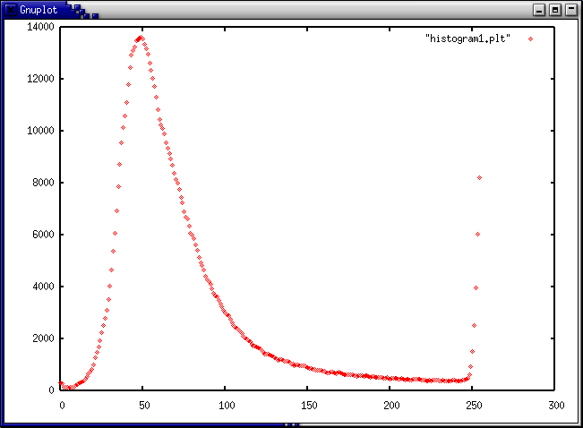Click the 2000 y-axis tick label

pyautogui.click(x=43, y=338)
